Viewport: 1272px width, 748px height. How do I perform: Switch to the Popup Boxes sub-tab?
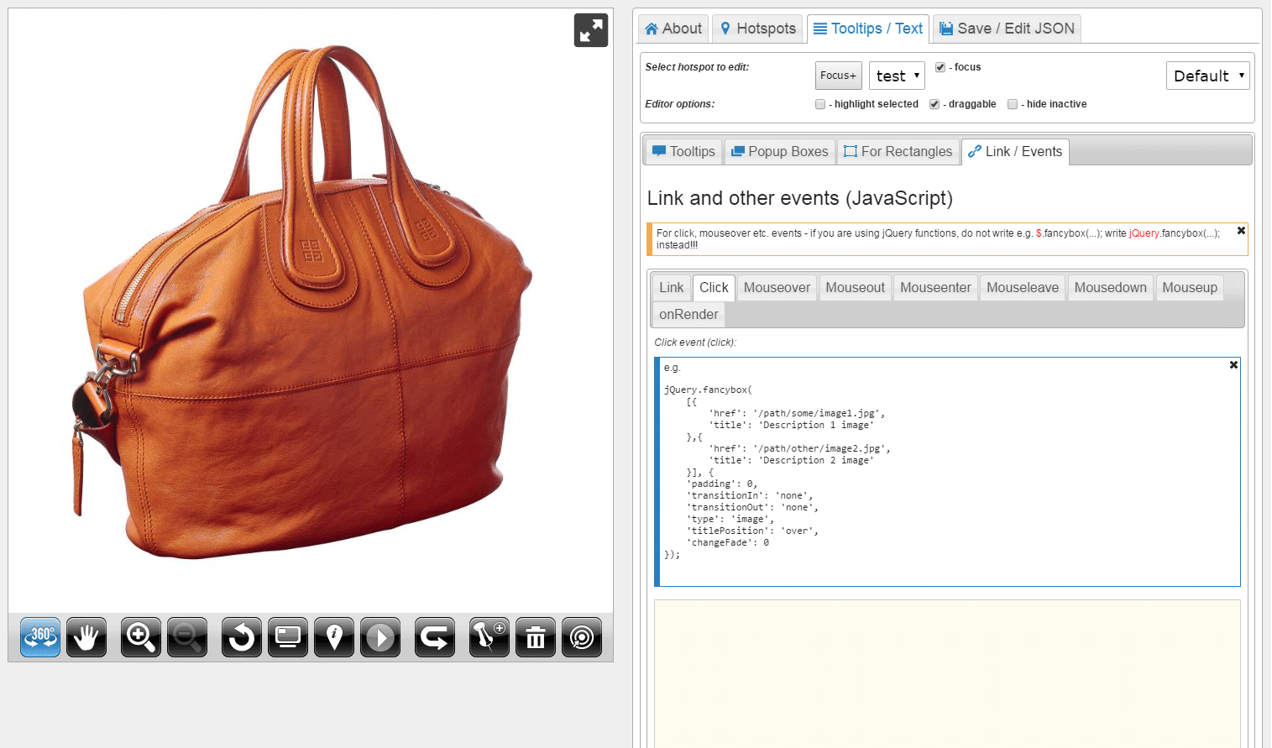coord(780,151)
